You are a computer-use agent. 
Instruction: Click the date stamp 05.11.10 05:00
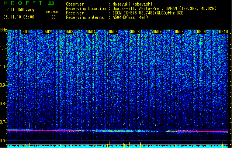pos(19,17)
